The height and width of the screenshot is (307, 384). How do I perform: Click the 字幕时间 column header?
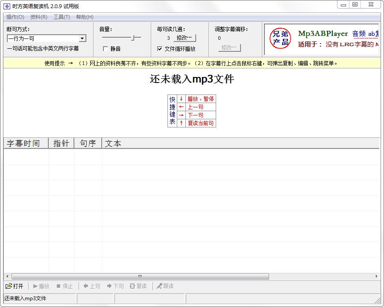pyautogui.click(x=23, y=144)
